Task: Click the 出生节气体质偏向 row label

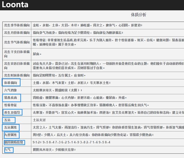Action: click(17, 42)
